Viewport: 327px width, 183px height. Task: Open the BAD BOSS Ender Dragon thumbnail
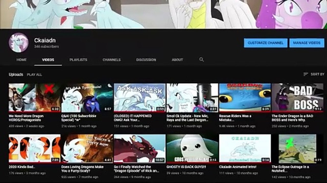click(297, 98)
